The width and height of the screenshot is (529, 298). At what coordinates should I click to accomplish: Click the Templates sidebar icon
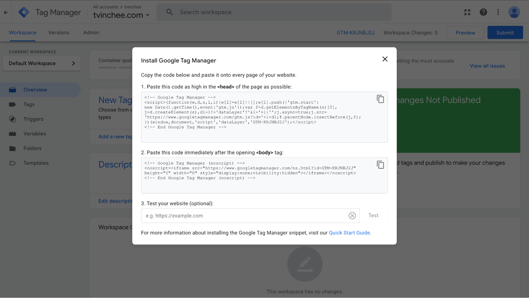(x=12, y=163)
